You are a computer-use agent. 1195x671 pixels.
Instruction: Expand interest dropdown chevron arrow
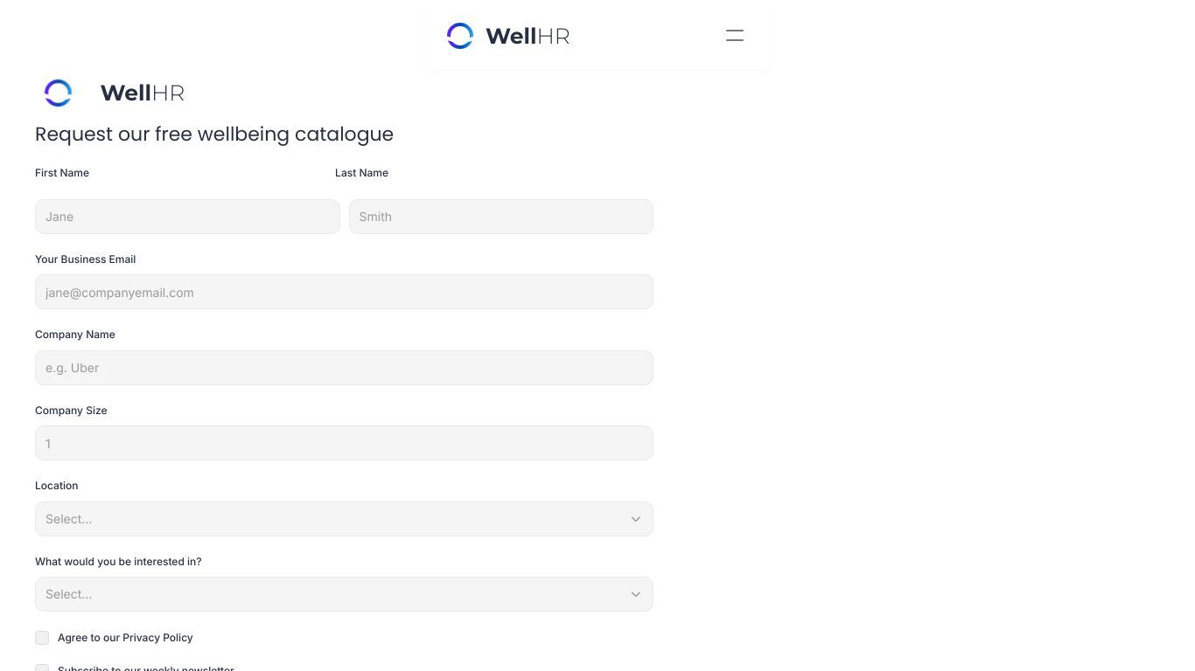[x=636, y=594]
